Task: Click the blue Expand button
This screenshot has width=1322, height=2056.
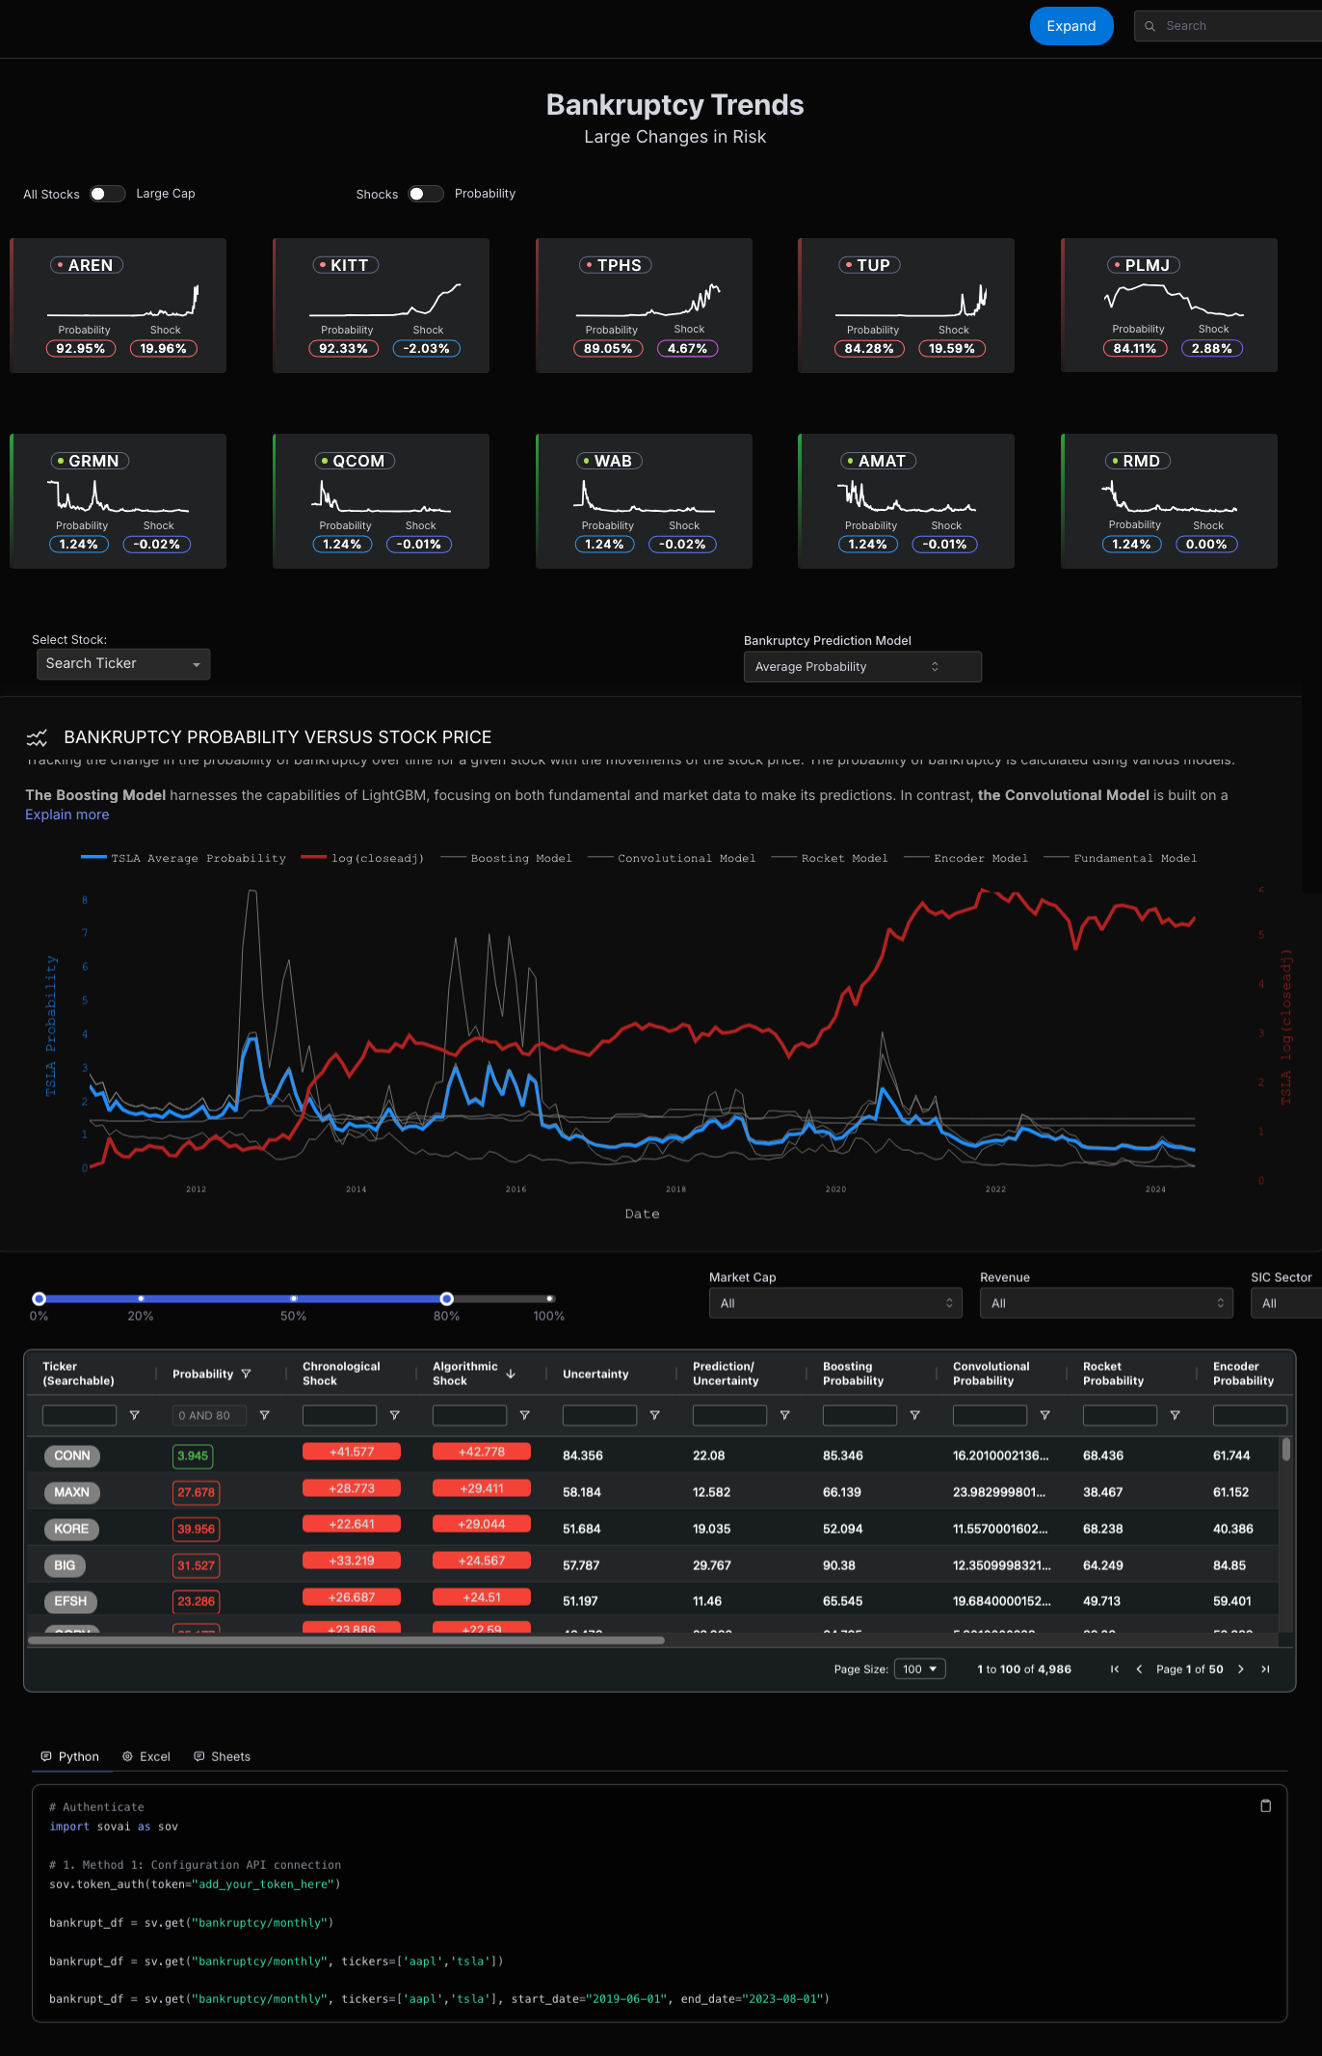Action: pos(1071,26)
